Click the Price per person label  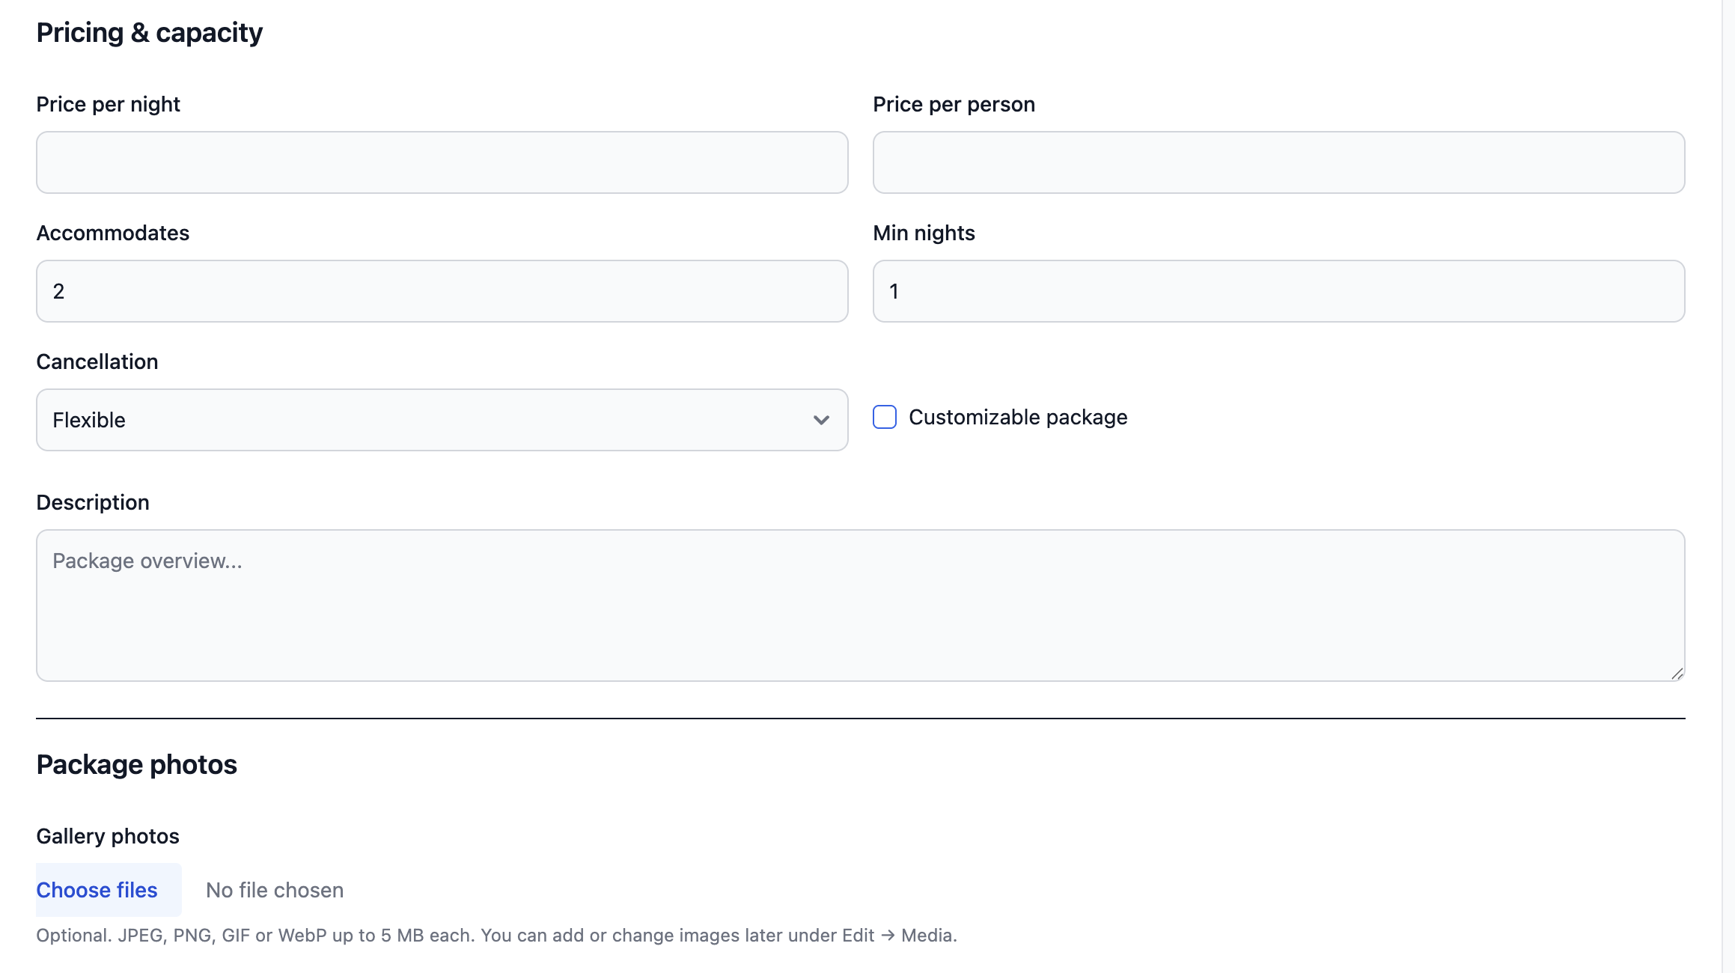point(954,104)
